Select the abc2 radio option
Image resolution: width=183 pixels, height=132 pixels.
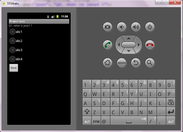pyautogui.click(x=12, y=40)
